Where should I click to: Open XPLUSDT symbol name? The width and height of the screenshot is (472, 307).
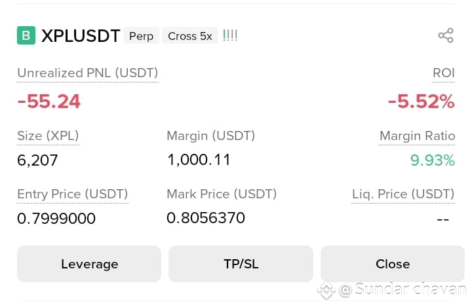[x=81, y=36]
